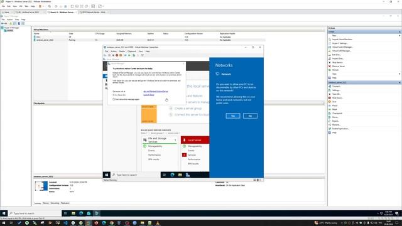Screen dimensions: 402x226
Task: Click Yes in the Networks prompt
Action: tap(233, 116)
